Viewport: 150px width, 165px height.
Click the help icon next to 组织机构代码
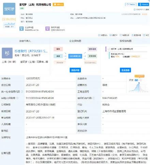[x=93, y=98]
